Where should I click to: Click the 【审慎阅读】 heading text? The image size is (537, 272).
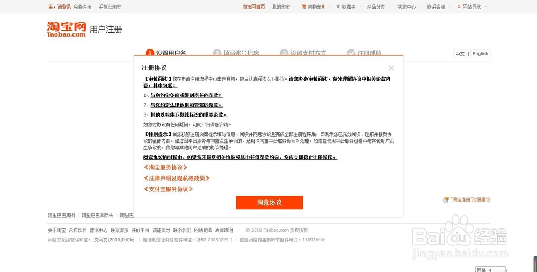click(x=157, y=79)
